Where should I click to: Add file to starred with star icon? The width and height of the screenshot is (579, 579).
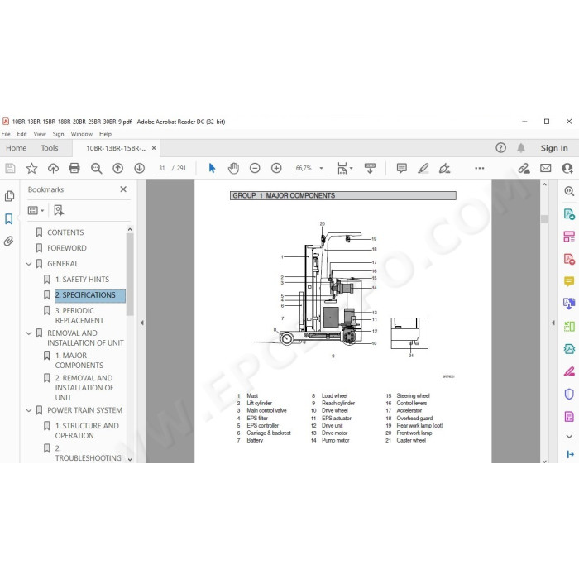[31, 169]
